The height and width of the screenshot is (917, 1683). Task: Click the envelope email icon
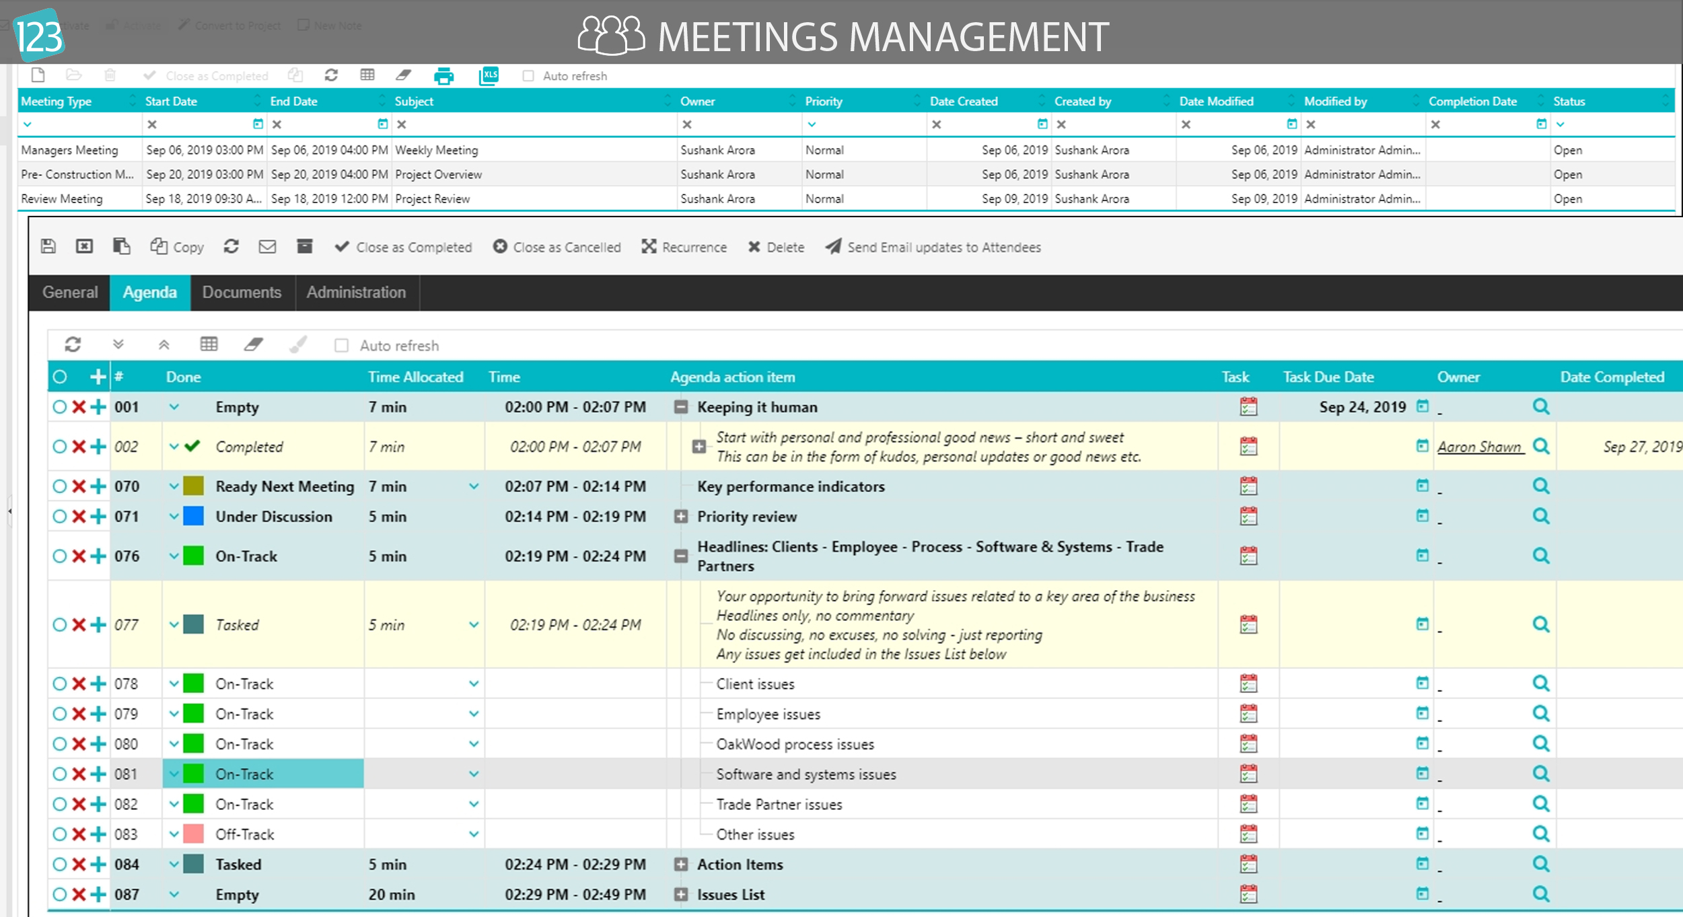pyautogui.click(x=267, y=247)
